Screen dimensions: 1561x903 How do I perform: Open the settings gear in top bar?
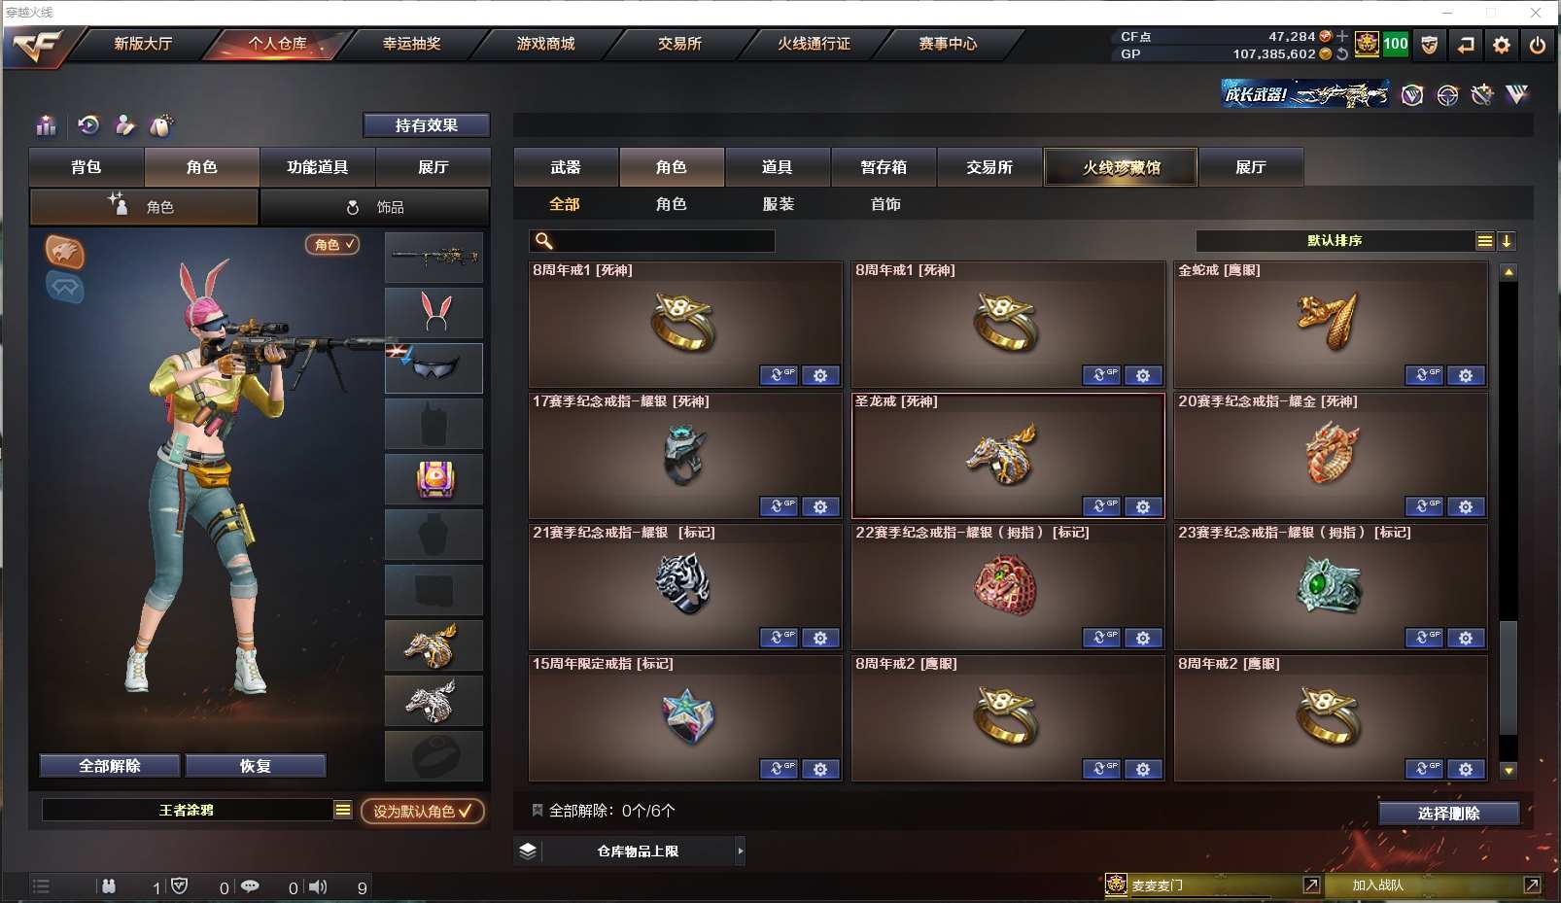click(1501, 45)
